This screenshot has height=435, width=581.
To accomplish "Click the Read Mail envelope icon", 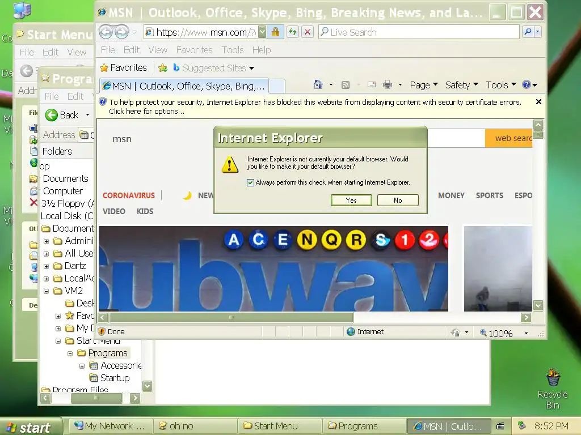I will (372, 85).
